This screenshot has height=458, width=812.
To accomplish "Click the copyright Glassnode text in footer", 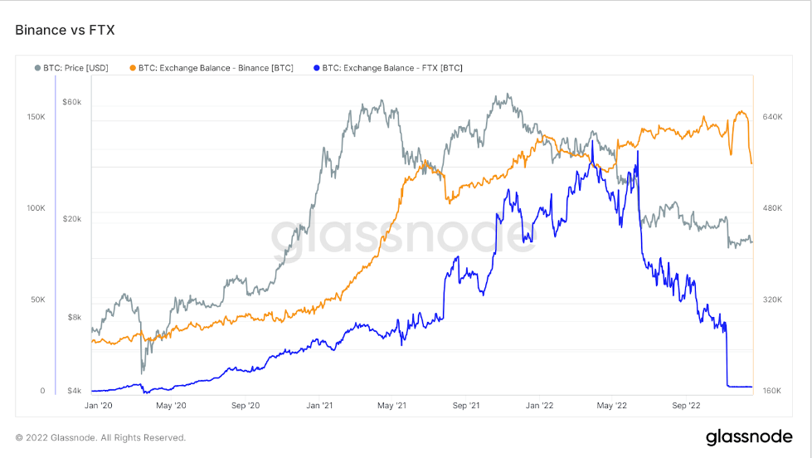I will [x=100, y=437].
